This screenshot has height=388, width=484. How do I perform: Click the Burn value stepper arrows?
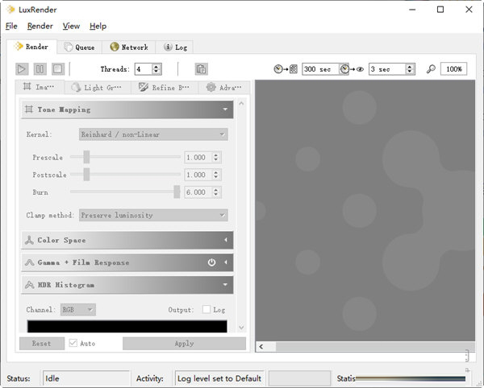point(216,192)
